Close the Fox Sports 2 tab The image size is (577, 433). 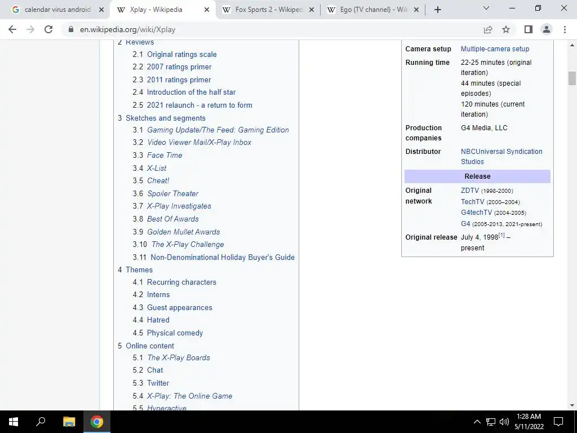point(312,10)
